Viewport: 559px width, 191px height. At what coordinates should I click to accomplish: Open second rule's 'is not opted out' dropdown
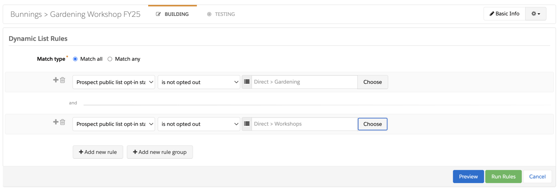click(x=199, y=124)
